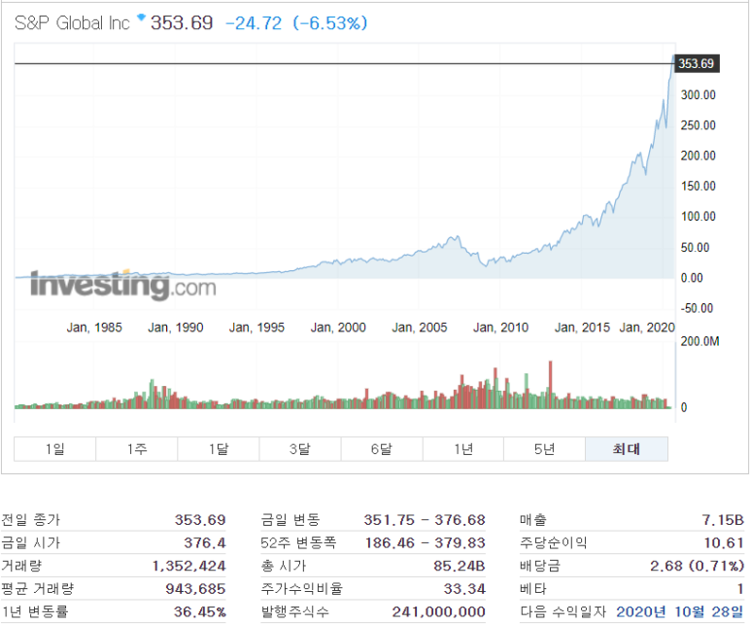Click the 1년 변동률 value 36.45%
The width and height of the screenshot is (751, 625).
[200, 612]
